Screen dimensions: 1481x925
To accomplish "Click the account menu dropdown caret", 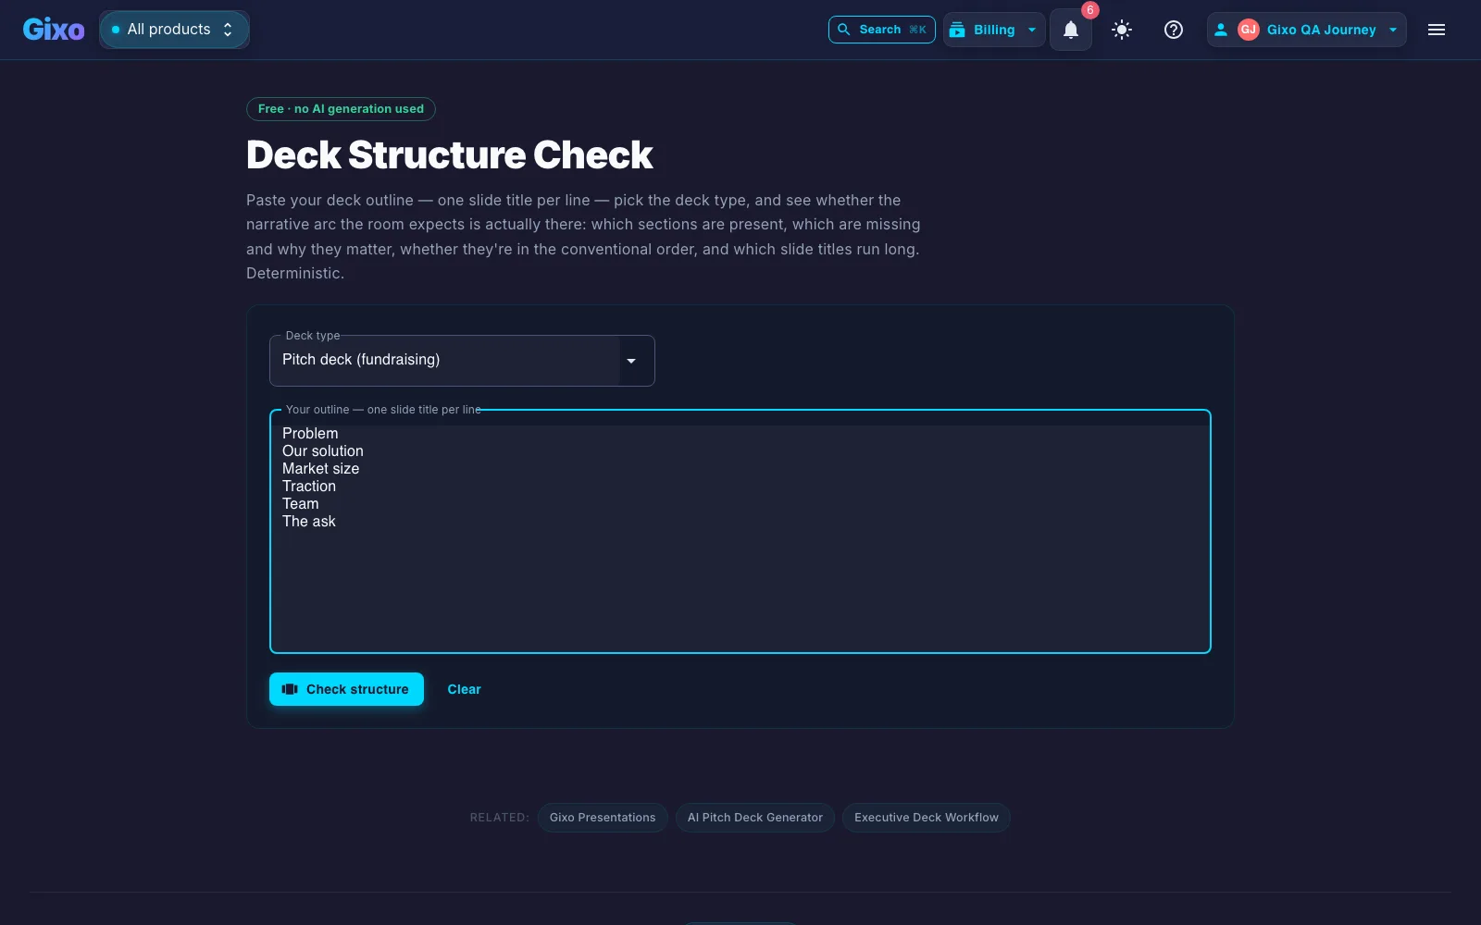I will click(x=1393, y=30).
